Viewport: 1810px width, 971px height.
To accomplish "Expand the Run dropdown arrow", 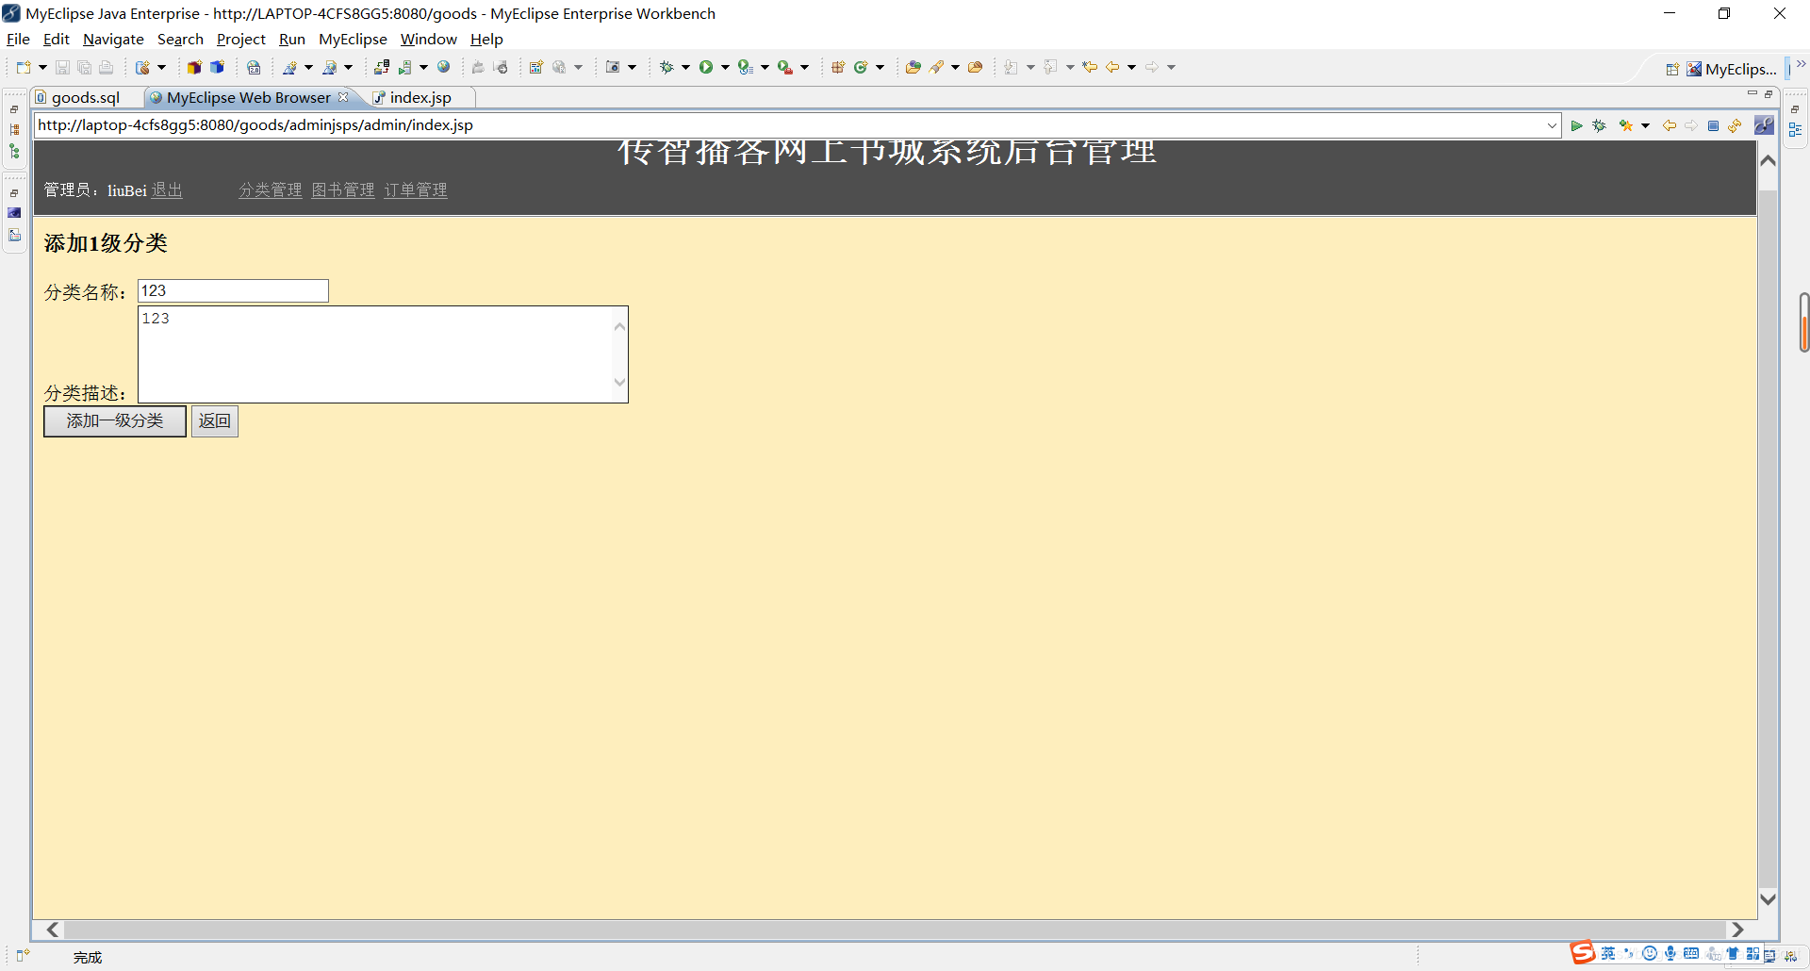I will click(725, 67).
